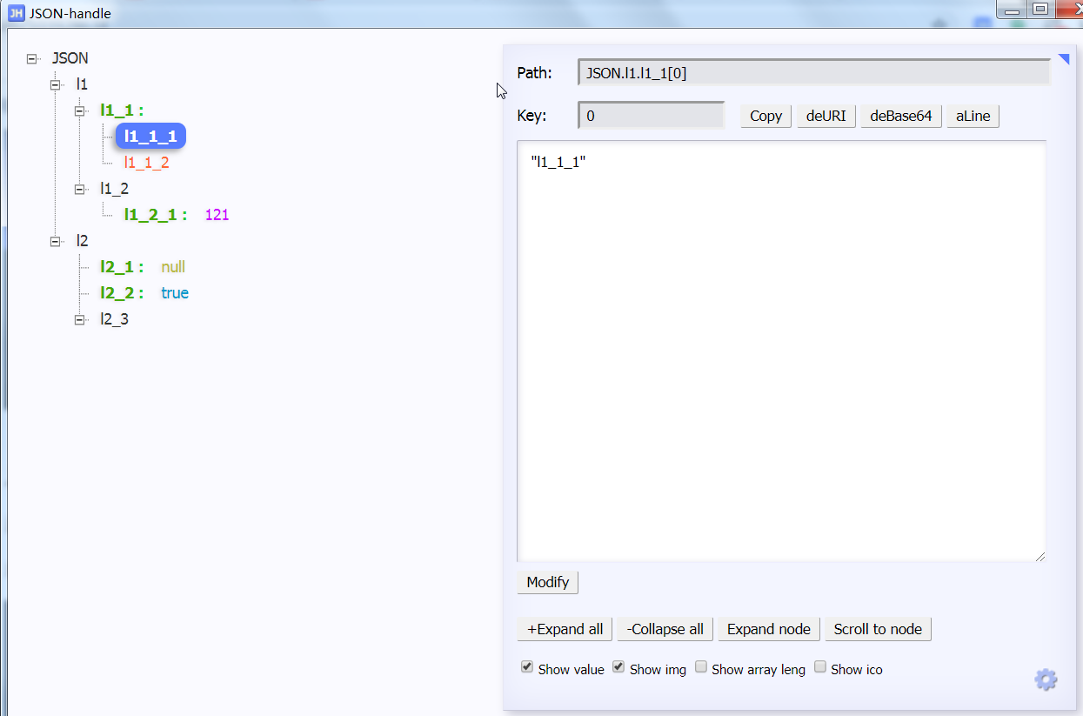Select the l2_1 key
The image size is (1083, 716).
click(122, 267)
